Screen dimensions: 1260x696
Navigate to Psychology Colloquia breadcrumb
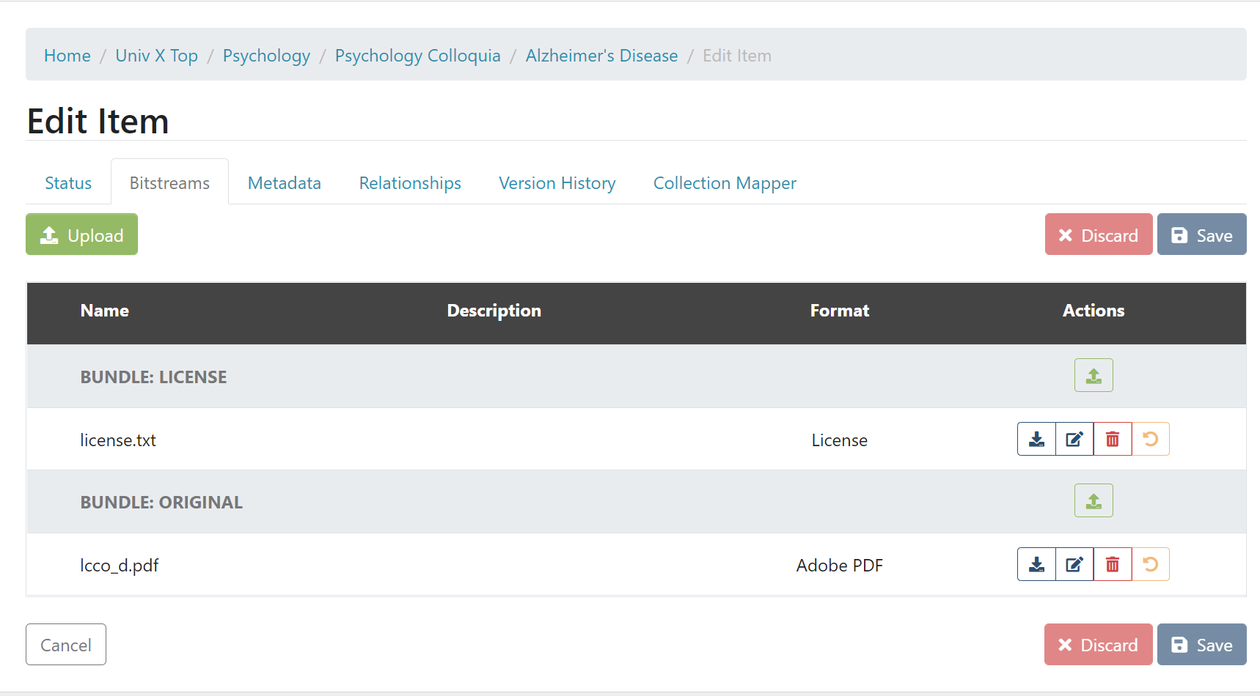click(x=417, y=56)
